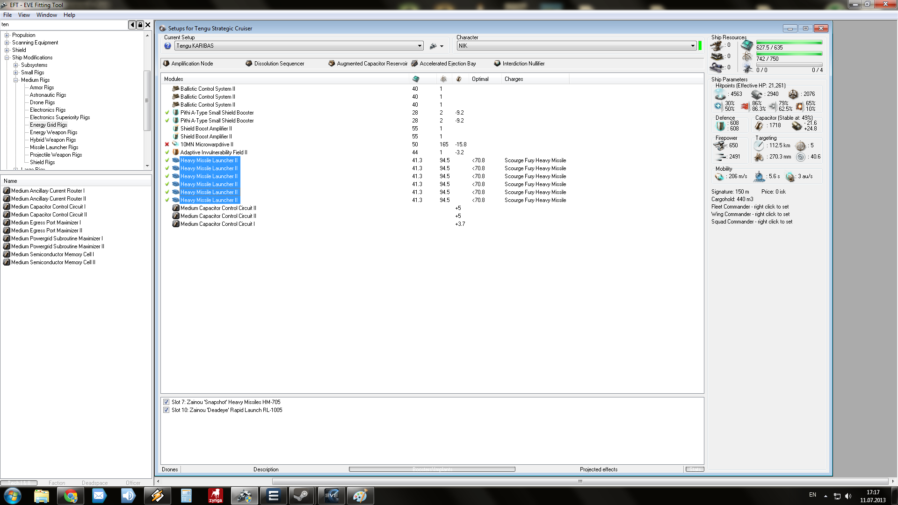Click the max locked targets icon
The height and width of the screenshot is (505, 898).
pyautogui.click(x=800, y=145)
